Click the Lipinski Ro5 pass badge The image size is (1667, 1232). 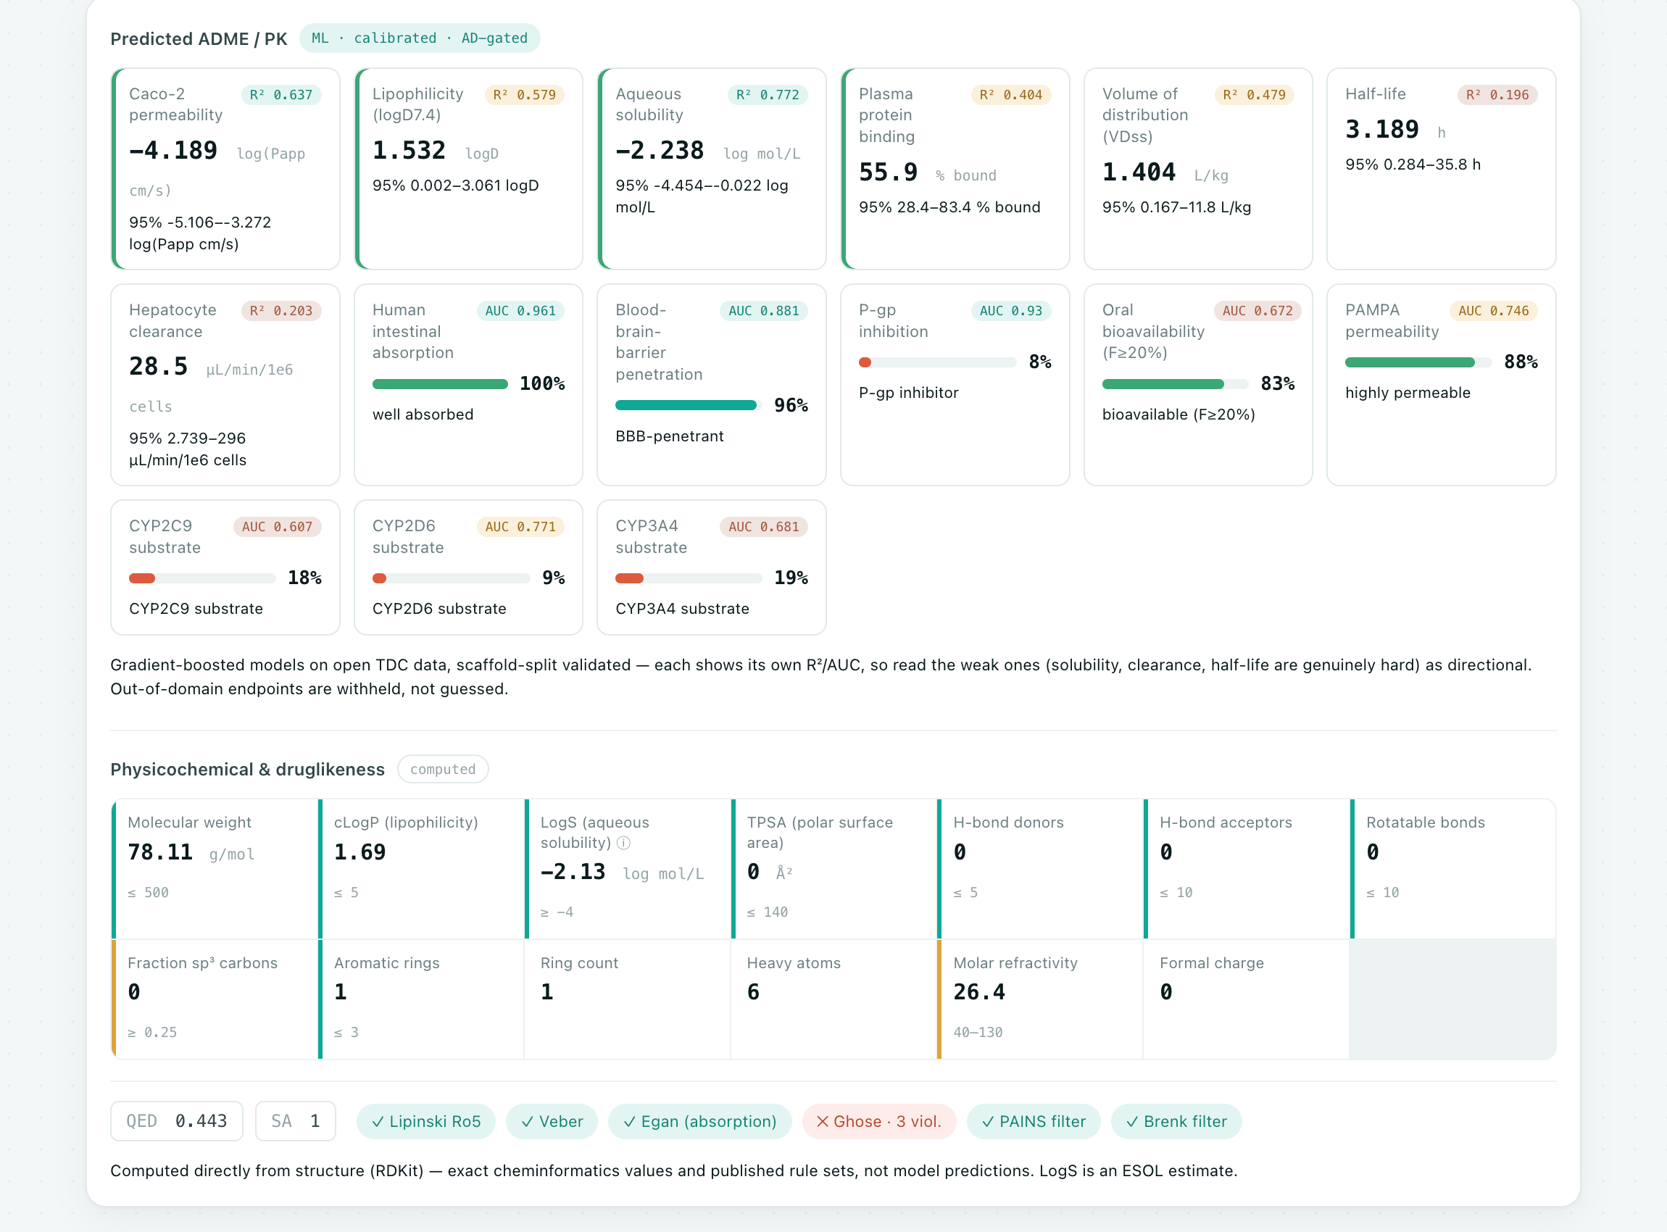[426, 1122]
